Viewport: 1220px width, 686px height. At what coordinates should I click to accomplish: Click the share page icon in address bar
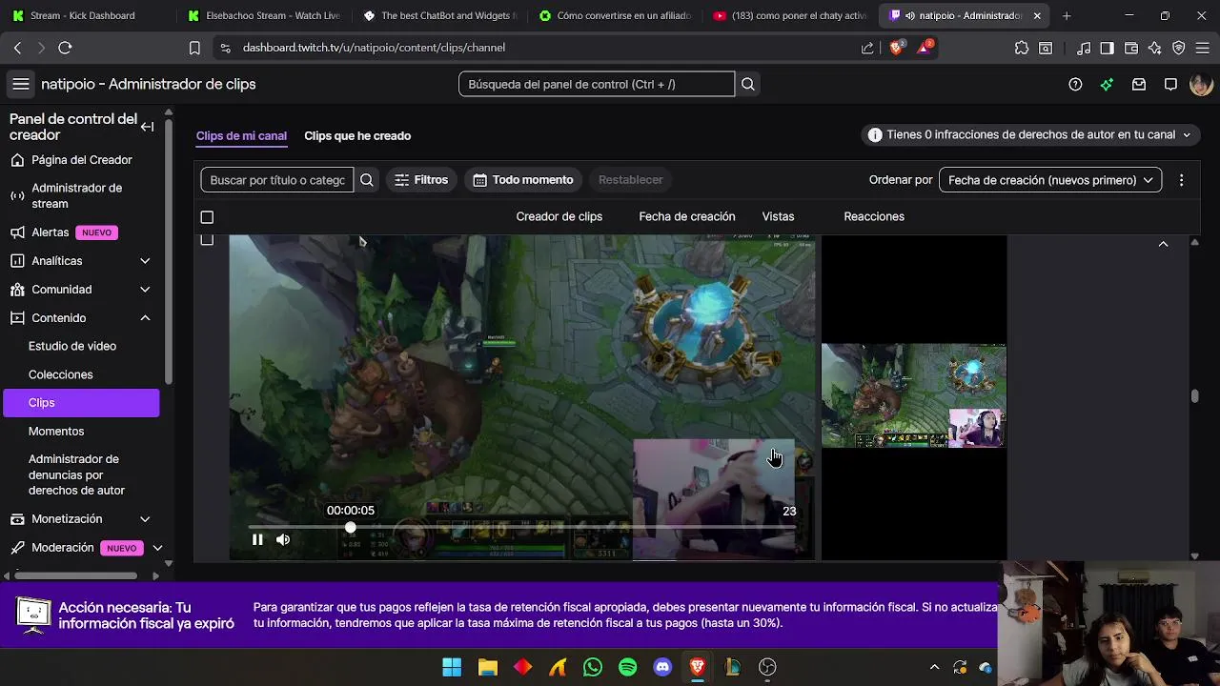pyautogui.click(x=867, y=48)
